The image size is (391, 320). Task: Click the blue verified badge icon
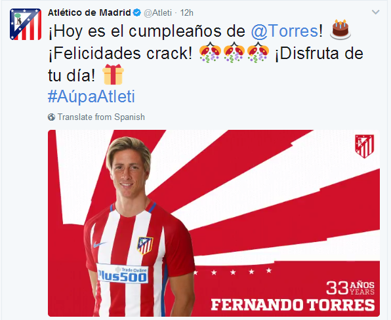(137, 12)
